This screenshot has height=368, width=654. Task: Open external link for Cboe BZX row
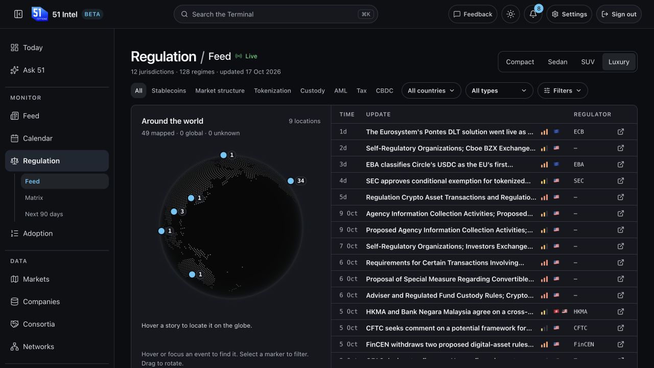621,148
